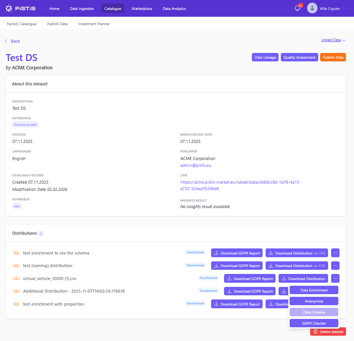354x341 pixels.
Task: Click 'Modification Date 02.02.2026' text
Action: (x=40, y=189)
